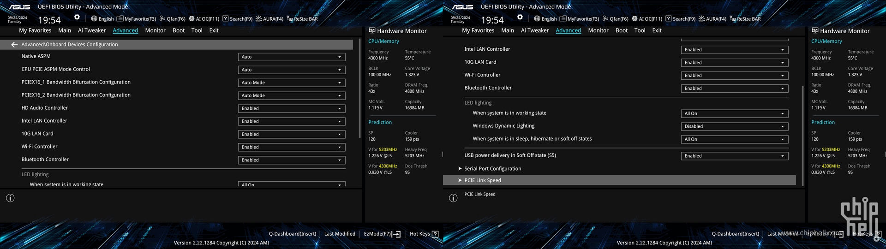Switch to Main tab in left screen
886x249 pixels.
click(65, 30)
